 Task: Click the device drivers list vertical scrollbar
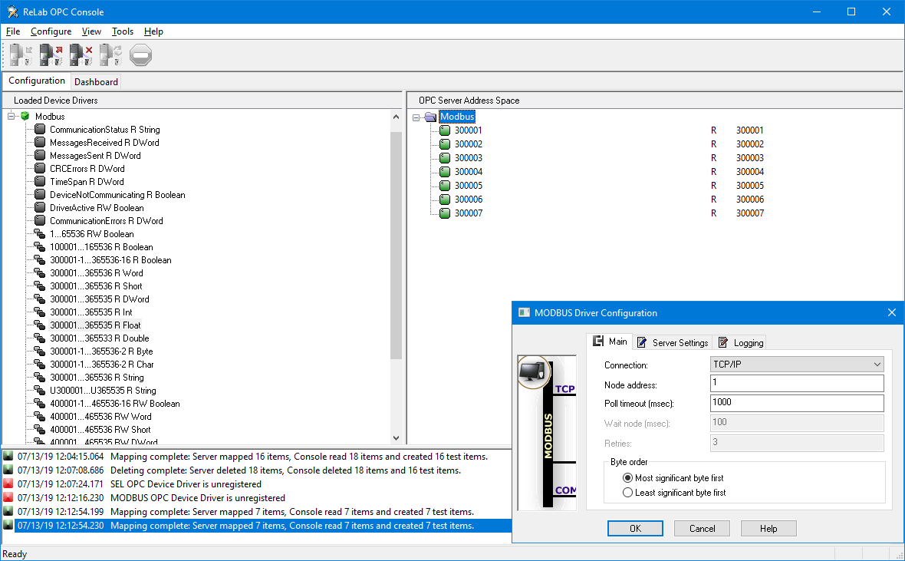[396, 277]
